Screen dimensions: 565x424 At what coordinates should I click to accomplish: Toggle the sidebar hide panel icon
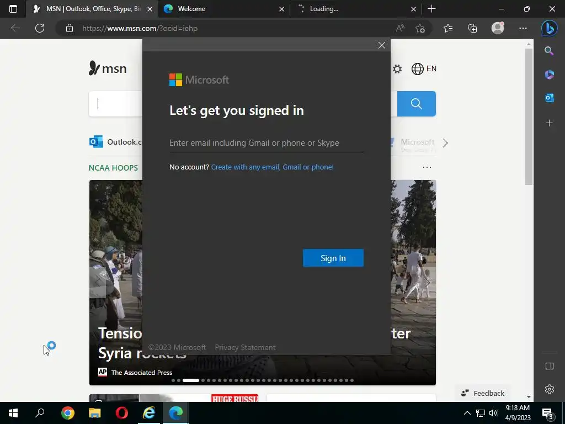pyautogui.click(x=549, y=366)
